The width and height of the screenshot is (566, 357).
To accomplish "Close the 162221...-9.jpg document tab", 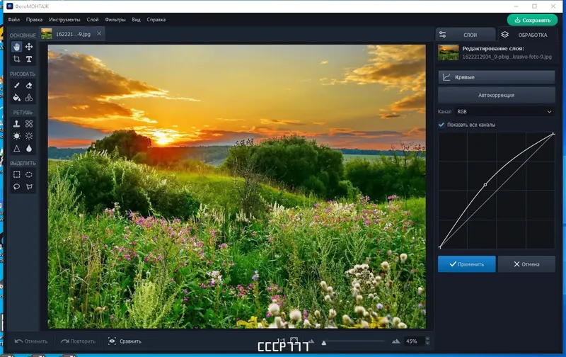I will click(99, 33).
